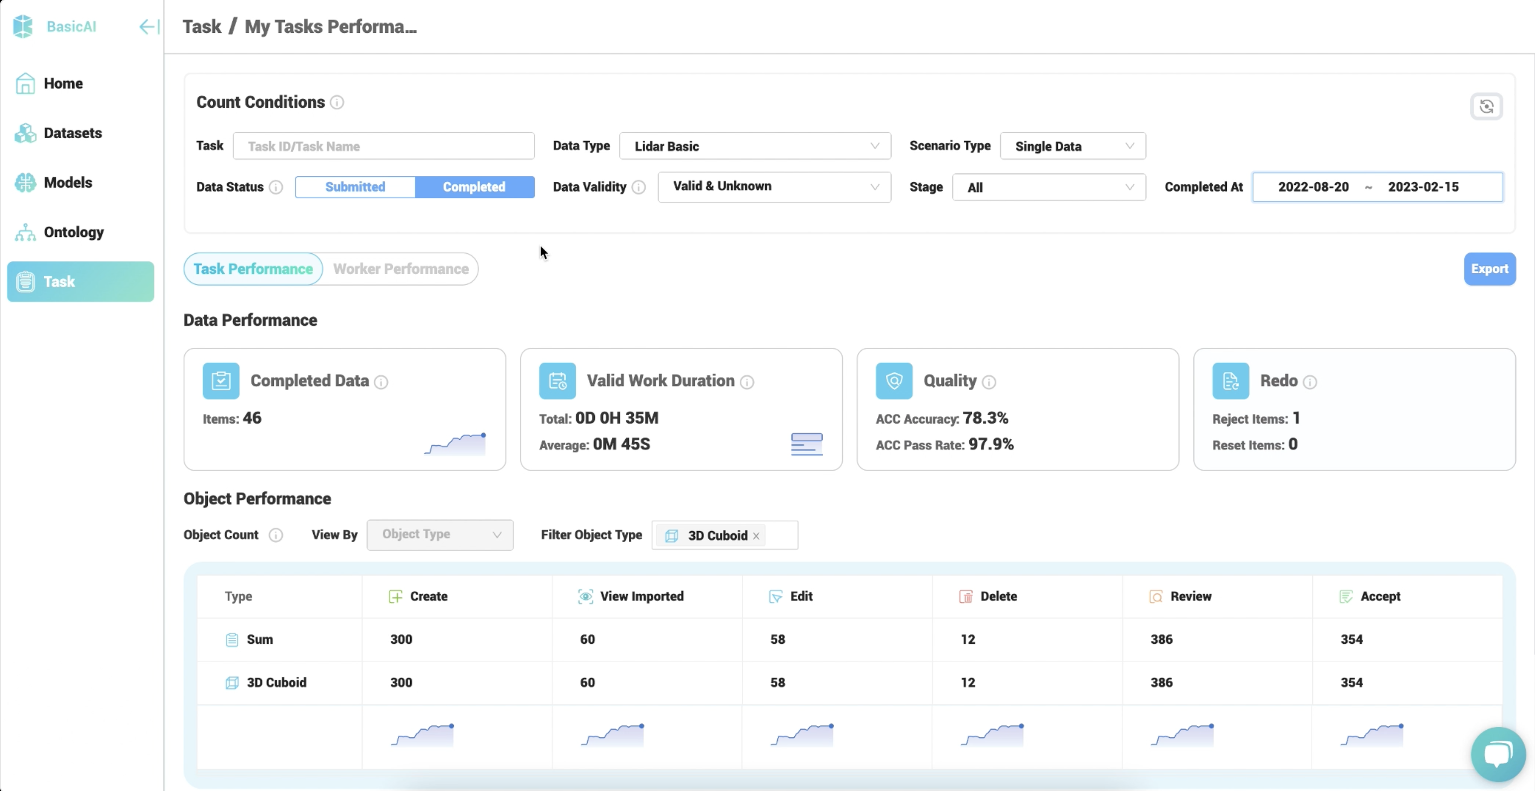This screenshot has width=1535, height=791.
Task: Click the 3D Cuboid Review value 386
Action: tap(1161, 683)
